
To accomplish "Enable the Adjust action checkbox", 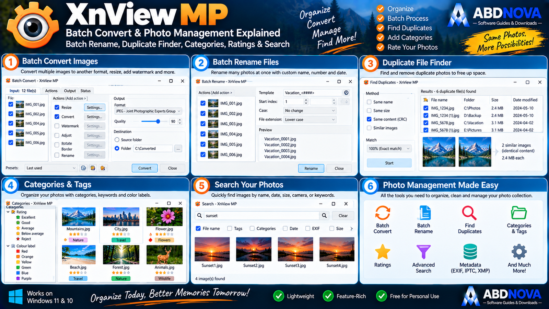I will click(57, 135).
